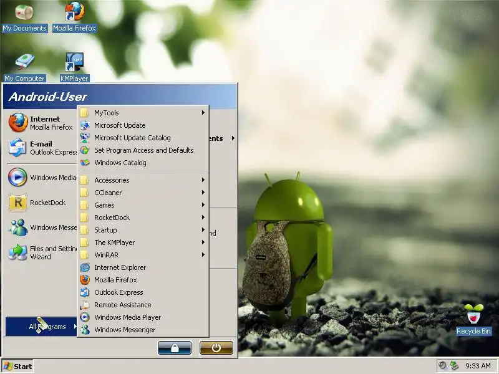Select Set Program Access and Defaults
499x374 pixels.
143,150
